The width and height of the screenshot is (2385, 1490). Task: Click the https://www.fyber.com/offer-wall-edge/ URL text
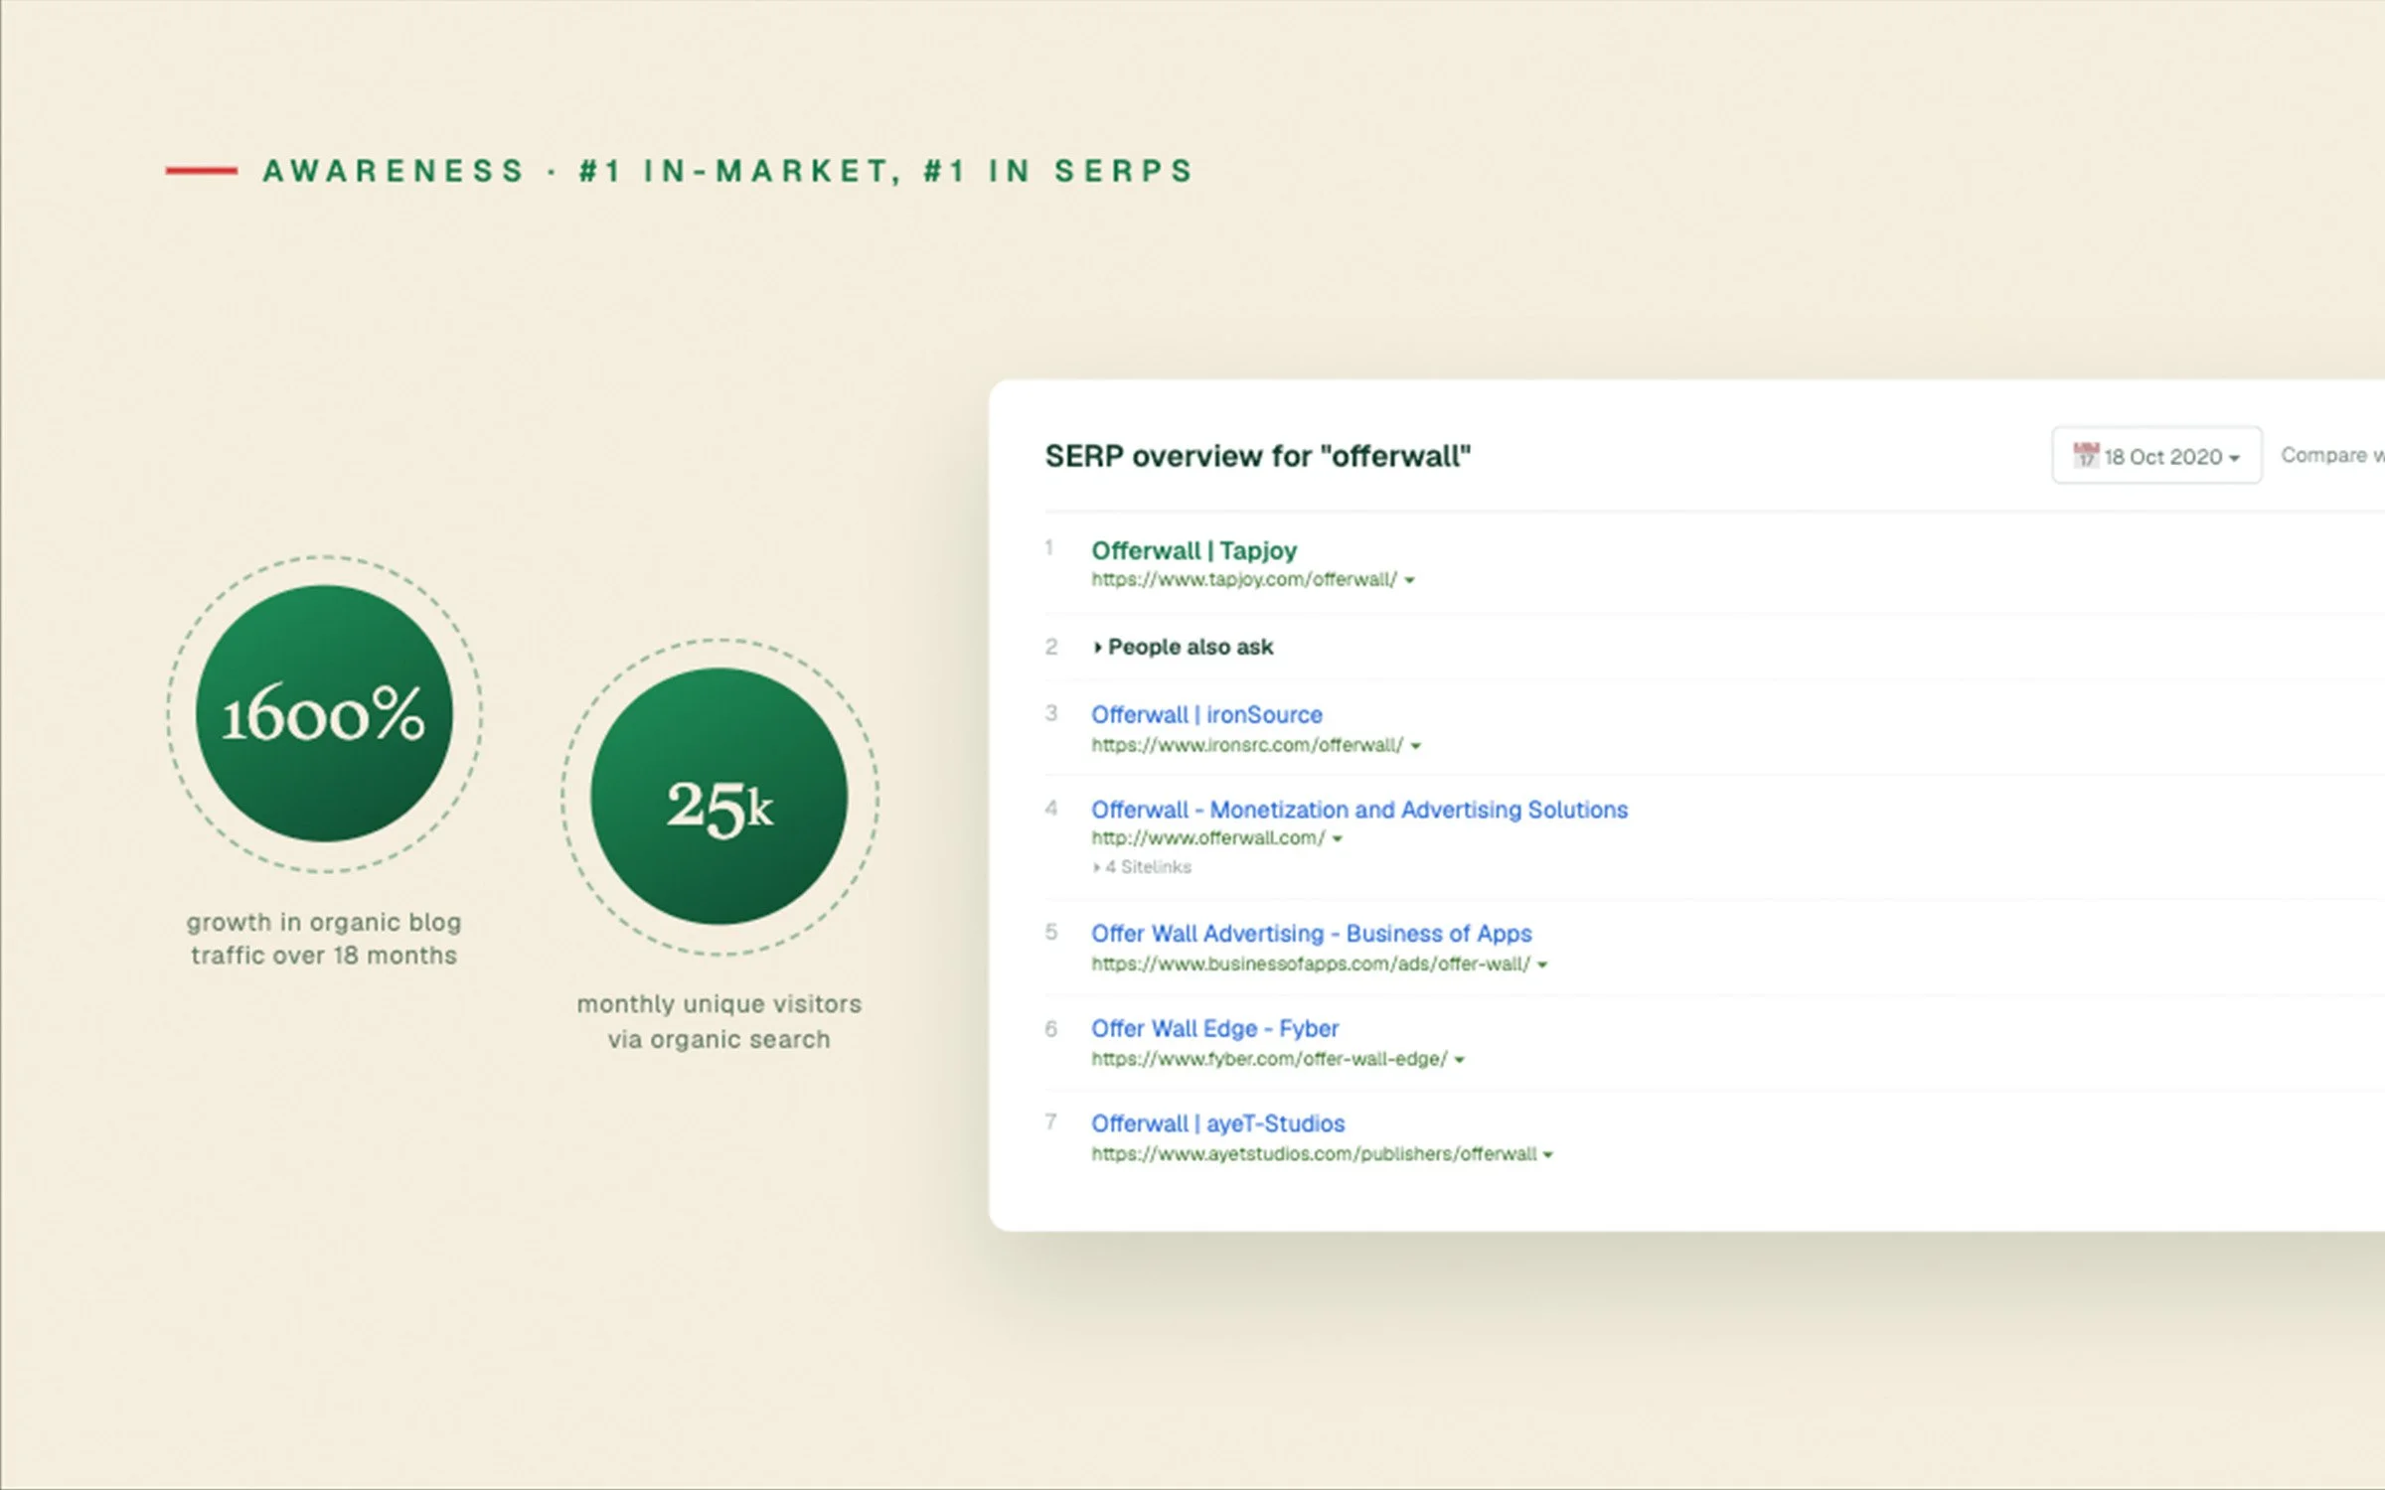1269,1059
